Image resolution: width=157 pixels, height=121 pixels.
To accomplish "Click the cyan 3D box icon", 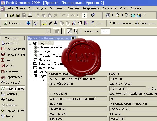I will tap(133, 15).
